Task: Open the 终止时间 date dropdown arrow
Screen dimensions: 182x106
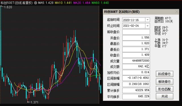Action: (148, 26)
